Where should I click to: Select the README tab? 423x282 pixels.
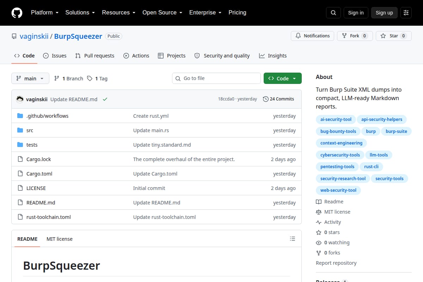pyautogui.click(x=27, y=239)
